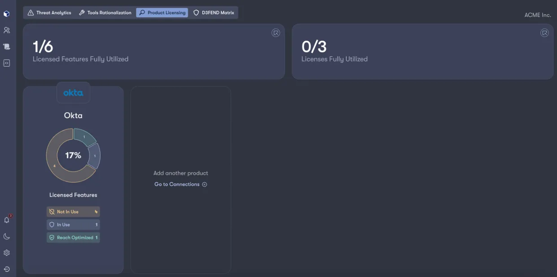Viewport: 557px width, 277px height.
Task: Click Add another product text
Action: pos(181,173)
